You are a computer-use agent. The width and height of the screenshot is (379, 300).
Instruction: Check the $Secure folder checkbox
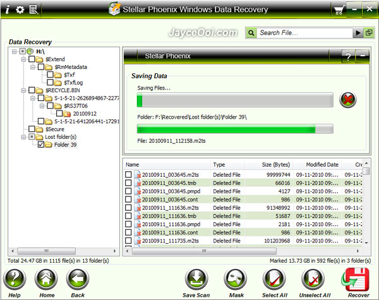[32, 129]
